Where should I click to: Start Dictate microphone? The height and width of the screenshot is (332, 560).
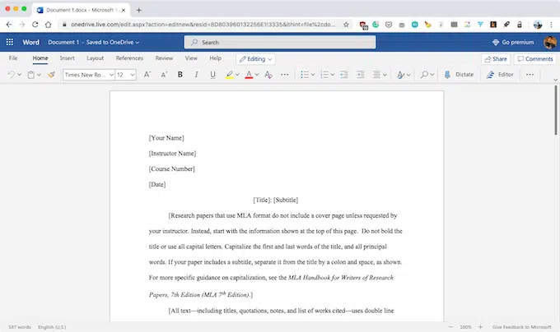tap(459, 75)
